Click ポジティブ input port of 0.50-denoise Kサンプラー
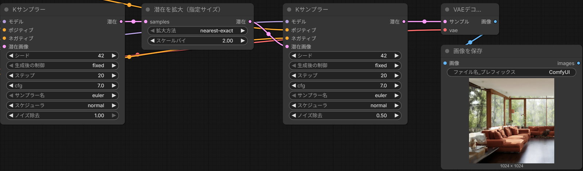 [287, 30]
